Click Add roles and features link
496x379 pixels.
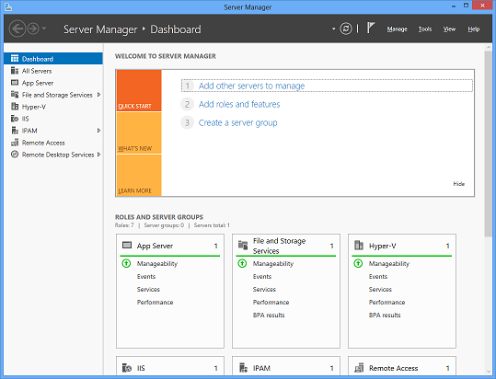[239, 104]
